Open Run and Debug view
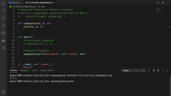171x96 pixels. (3, 26)
